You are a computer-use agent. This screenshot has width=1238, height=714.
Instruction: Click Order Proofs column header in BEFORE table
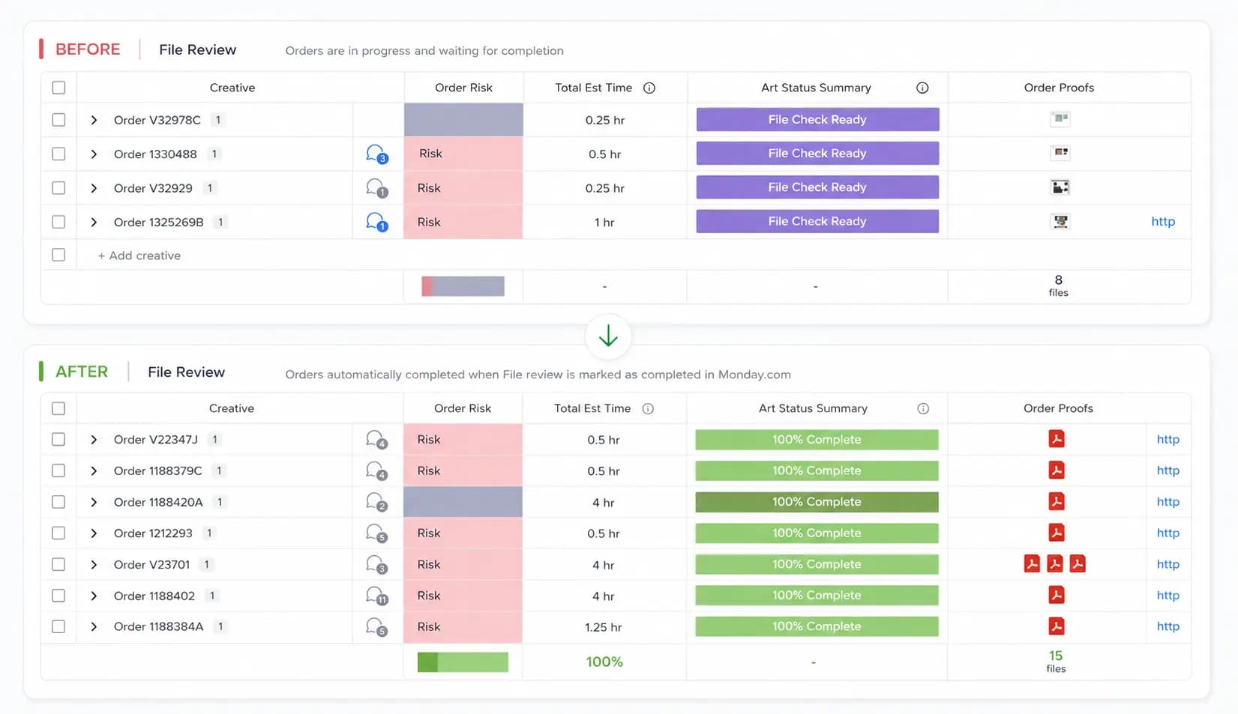pos(1059,88)
